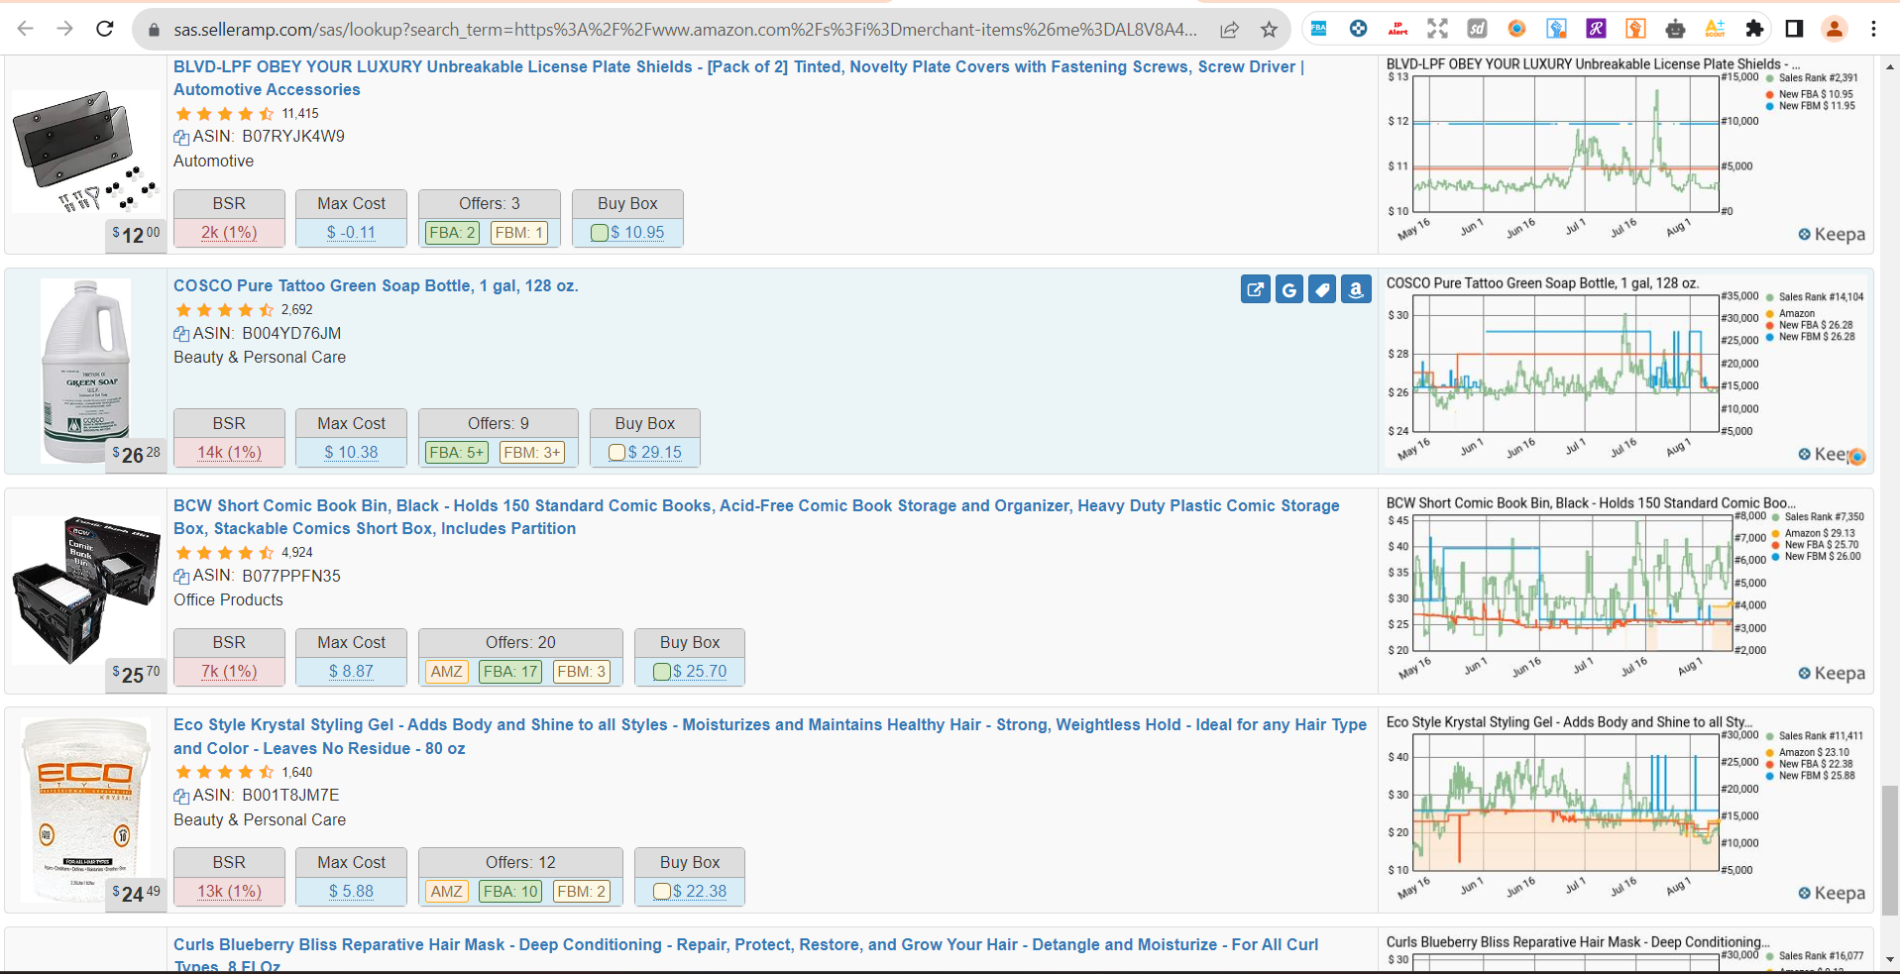Image resolution: width=1900 pixels, height=974 pixels.
Task: Open the Keepa extension in the toolbar
Action: click(1358, 29)
